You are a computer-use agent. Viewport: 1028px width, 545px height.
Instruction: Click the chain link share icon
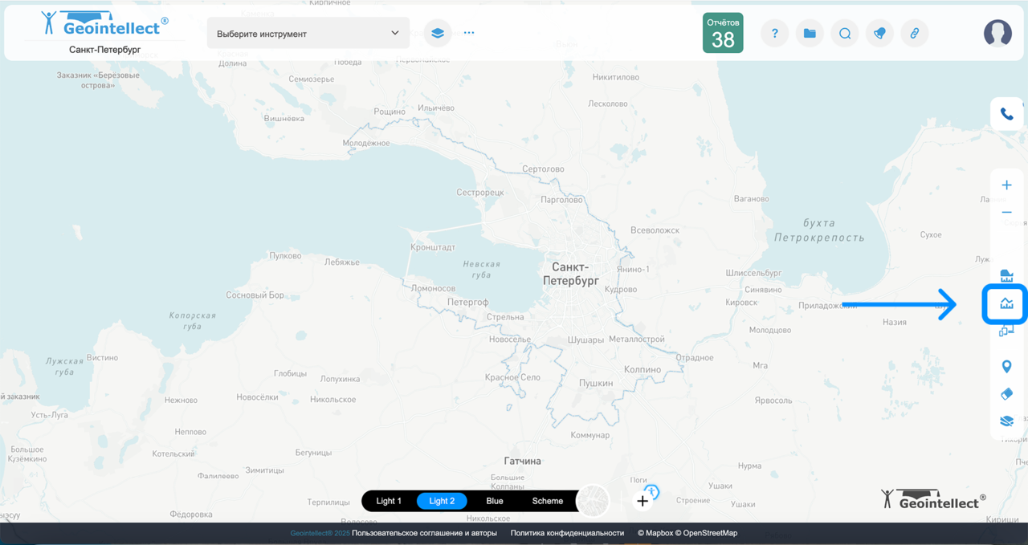click(914, 34)
